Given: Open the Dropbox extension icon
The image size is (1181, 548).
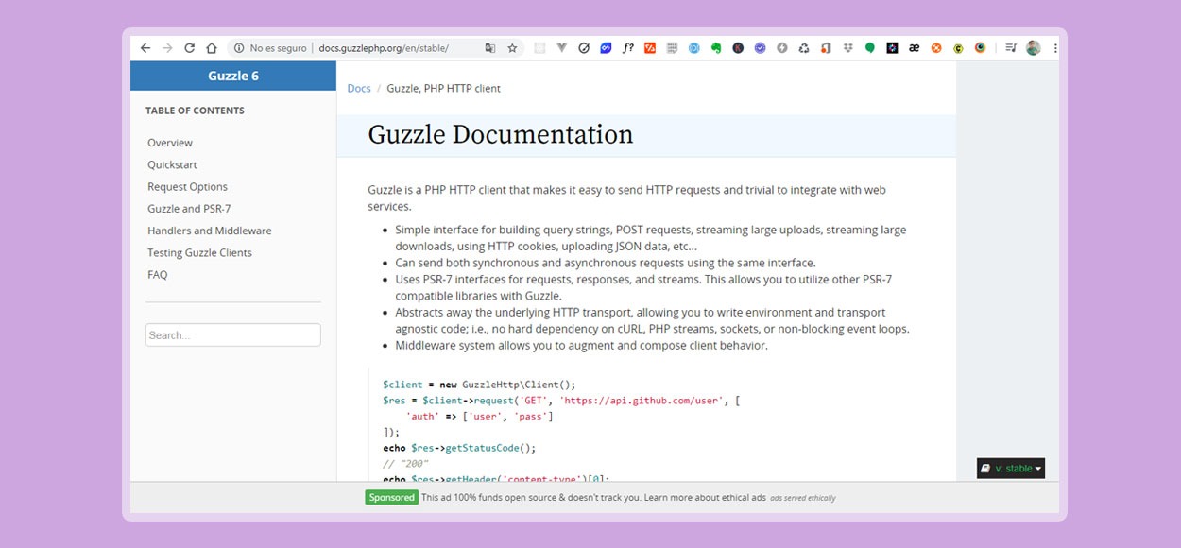Looking at the screenshot, I should (x=847, y=48).
